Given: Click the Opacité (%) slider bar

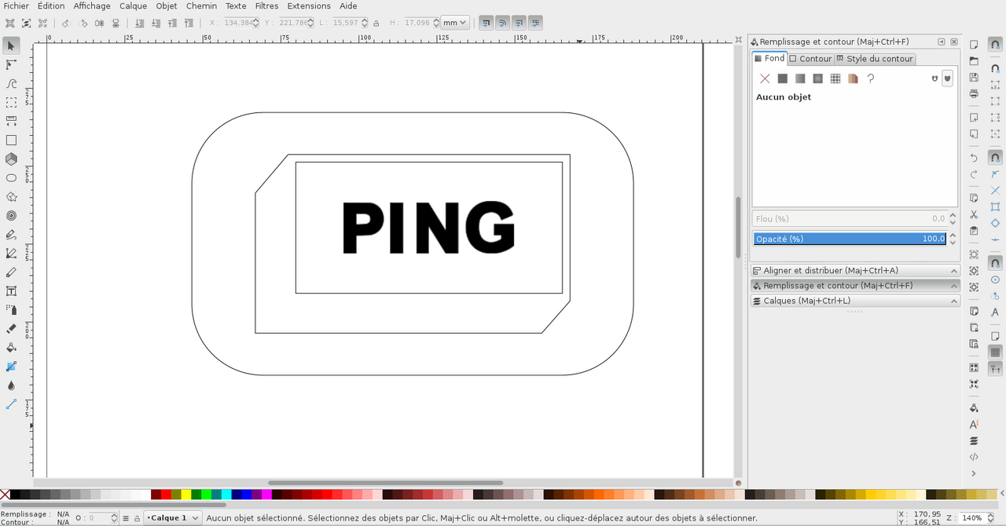Looking at the screenshot, I should (x=849, y=239).
